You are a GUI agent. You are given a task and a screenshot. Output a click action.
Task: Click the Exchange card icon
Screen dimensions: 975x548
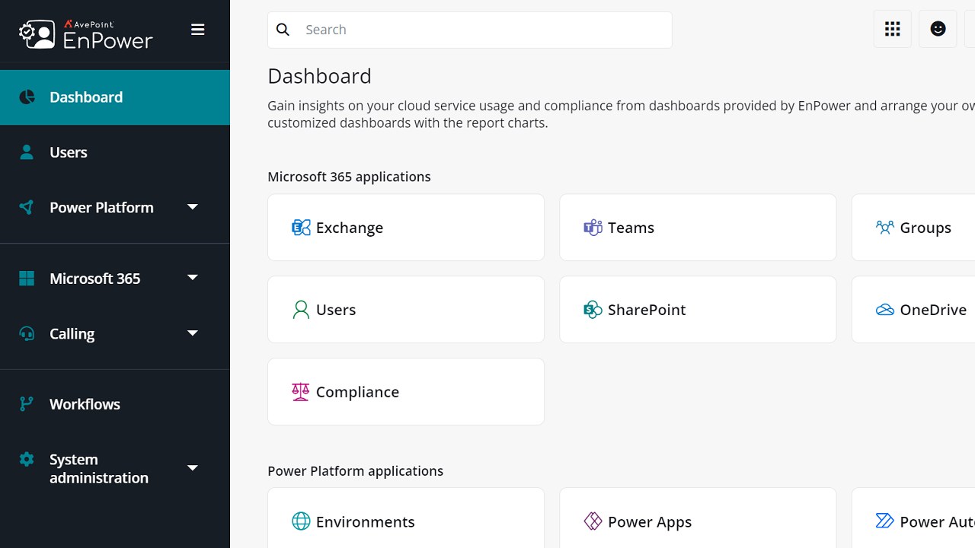point(301,228)
